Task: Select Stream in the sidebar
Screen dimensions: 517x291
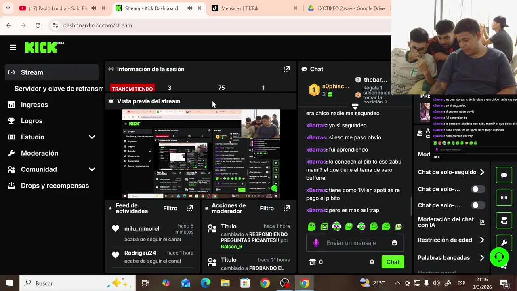Action: point(52,72)
